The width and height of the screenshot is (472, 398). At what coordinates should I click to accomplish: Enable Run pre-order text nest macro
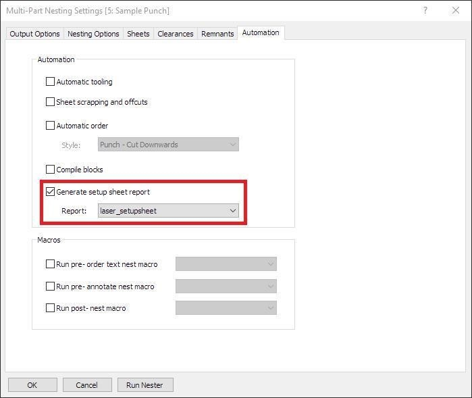(x=50, y=264)
